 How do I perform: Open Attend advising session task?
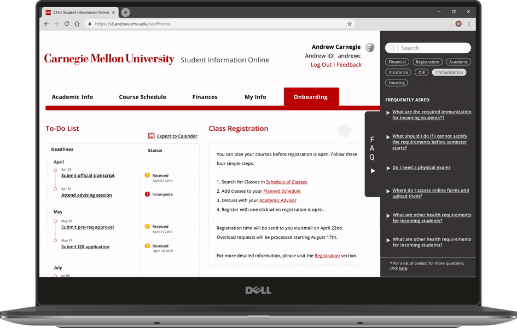(x=86, y=195)
